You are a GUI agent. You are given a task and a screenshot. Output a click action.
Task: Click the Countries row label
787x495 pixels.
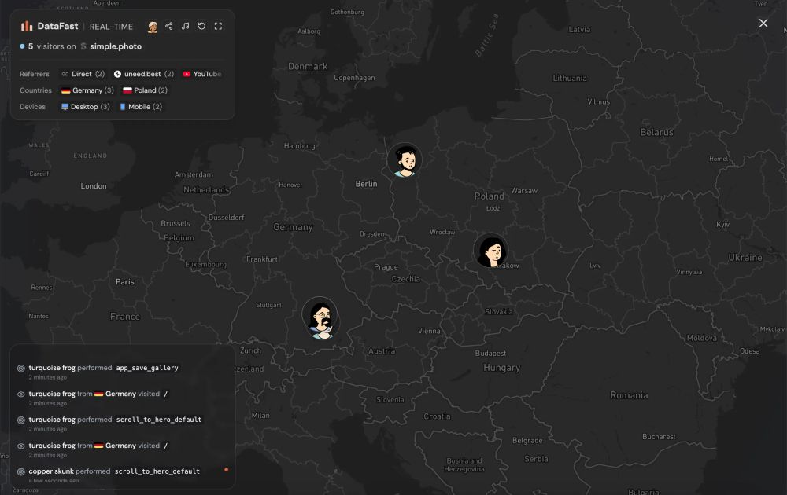click(35, 90)
